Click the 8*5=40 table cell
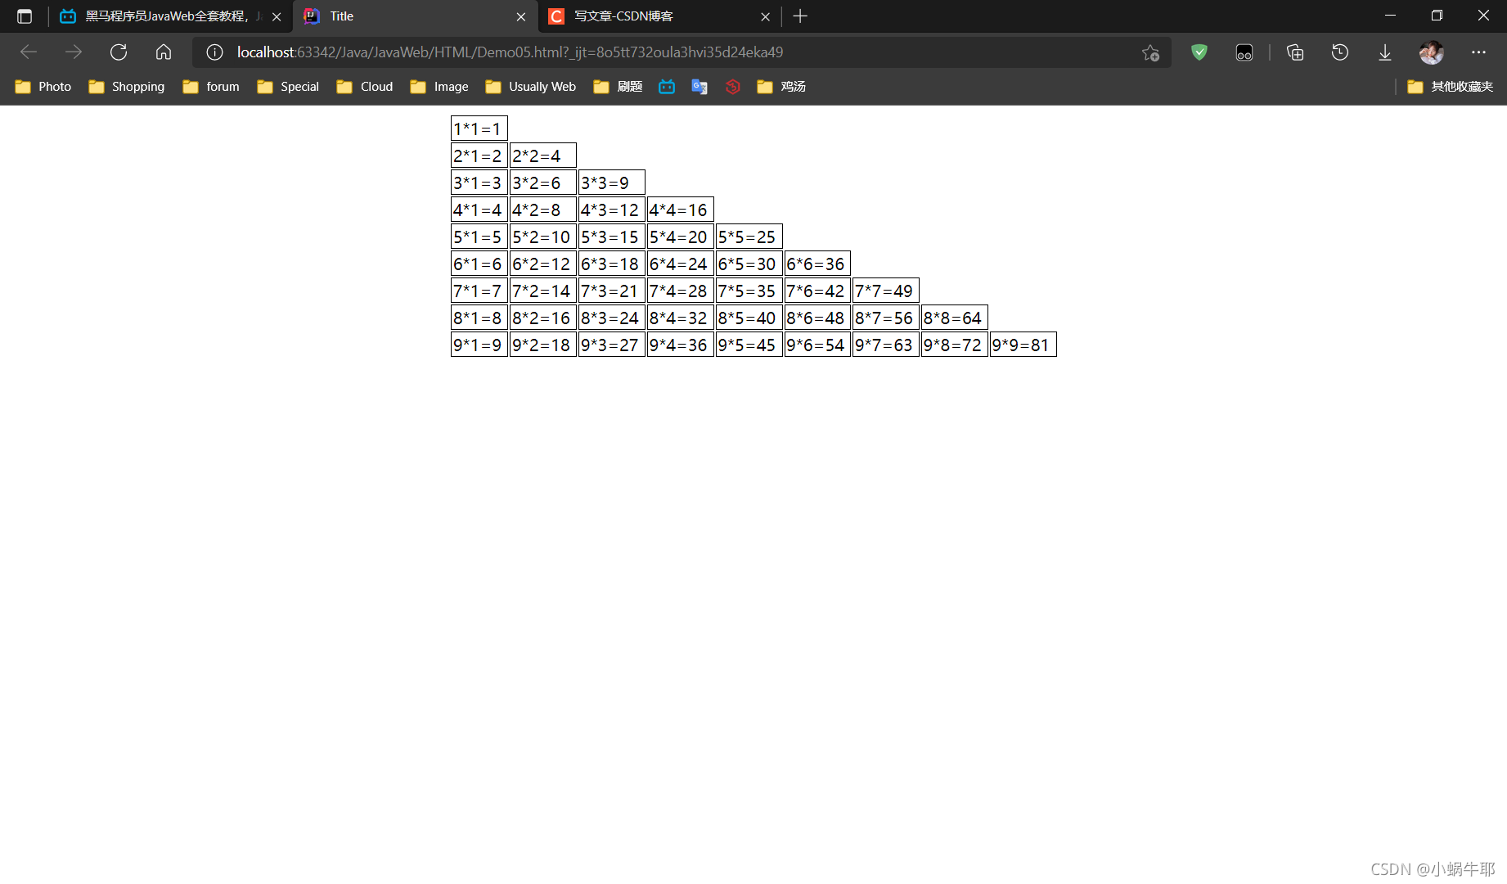Screen dimensions: 1507x884 749,318
